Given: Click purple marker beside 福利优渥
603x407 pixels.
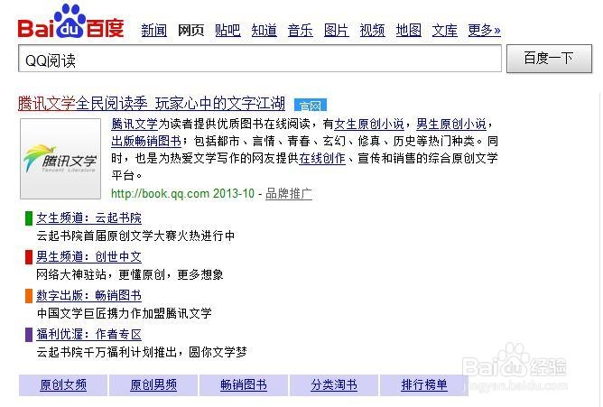Looking at the screenshot, I should click(29, 335).
